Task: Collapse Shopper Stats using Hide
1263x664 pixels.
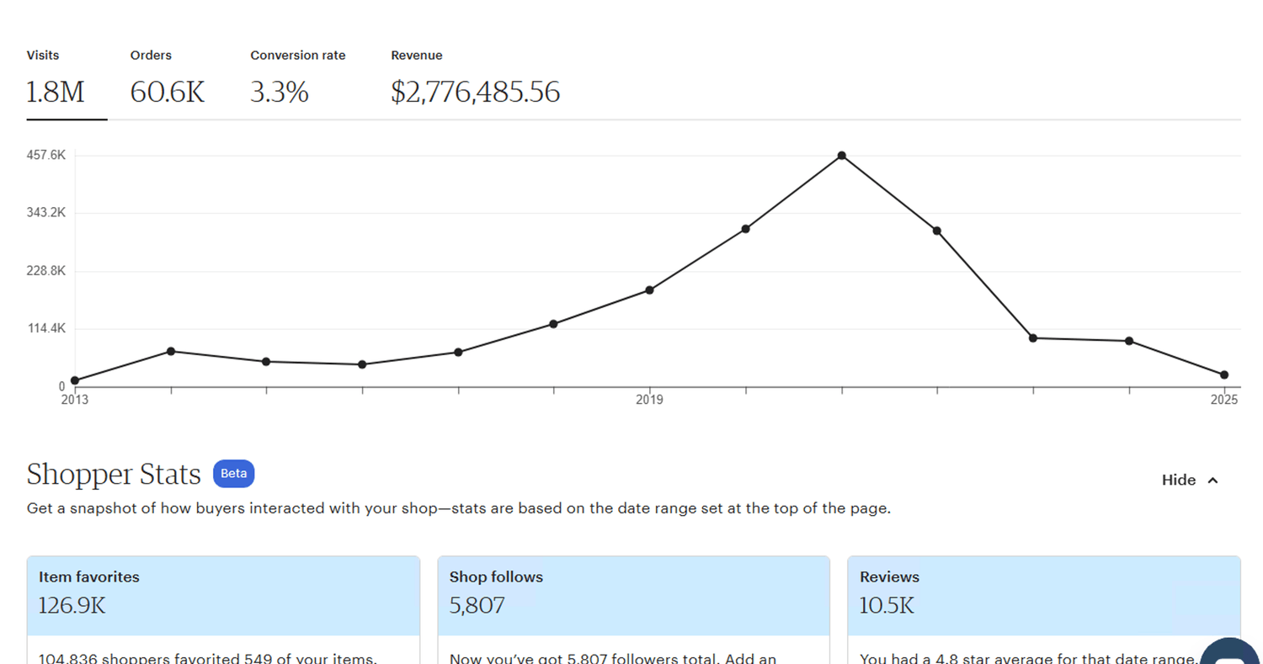Action: 1190,480
